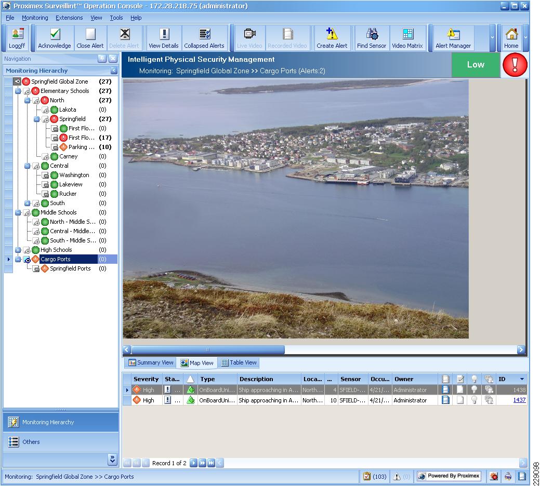Close the Navigation panel
Image resolution: width=540 pixels, height=486 pixels.
pyautogui.click(x=113, y=59)
